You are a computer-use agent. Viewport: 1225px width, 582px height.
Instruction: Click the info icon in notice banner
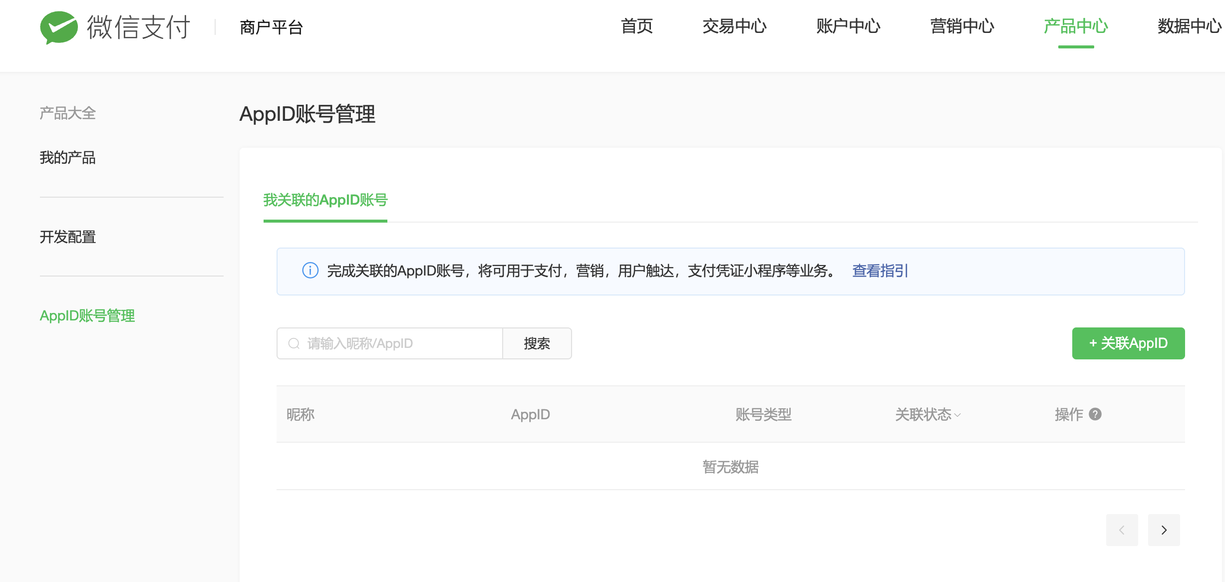pyautogui.click(x=310, y=271)
